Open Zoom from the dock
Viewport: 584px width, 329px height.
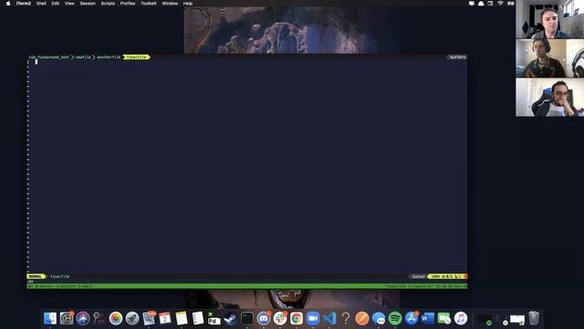pos(313,318)
